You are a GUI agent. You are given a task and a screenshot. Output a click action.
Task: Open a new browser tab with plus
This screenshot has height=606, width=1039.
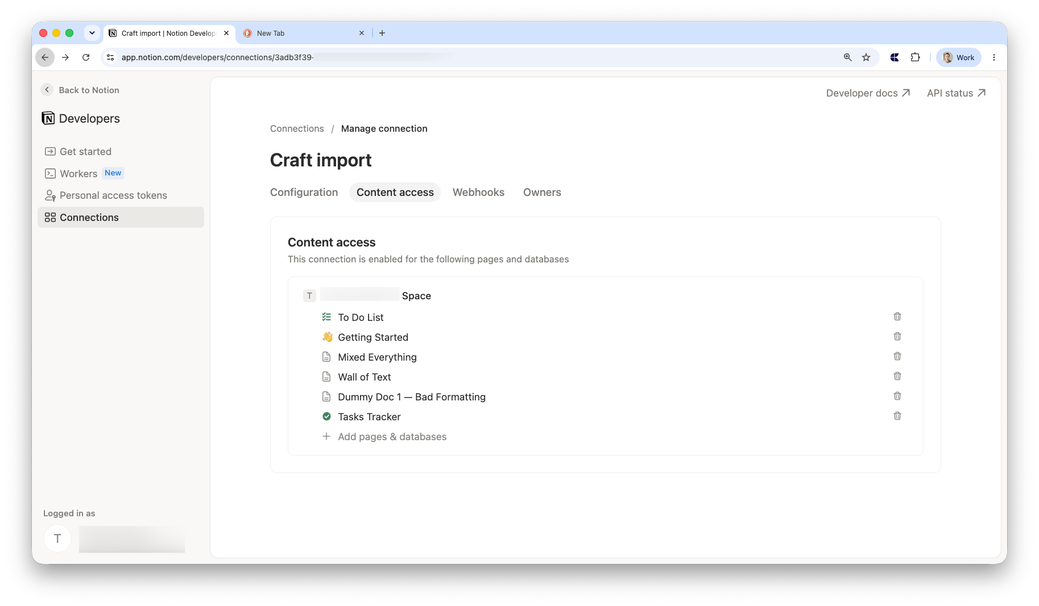pyautogui.click(x=382, y=33)
